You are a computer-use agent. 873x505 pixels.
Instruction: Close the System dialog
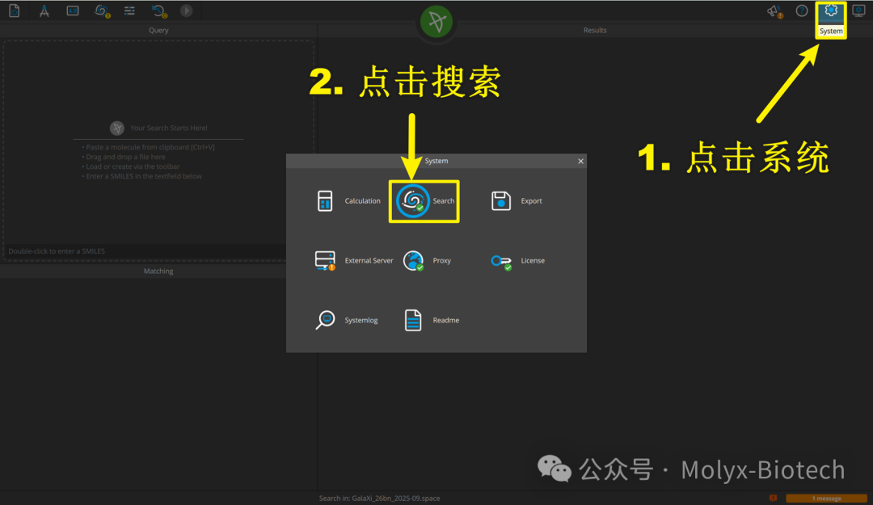tap(580, 161)
